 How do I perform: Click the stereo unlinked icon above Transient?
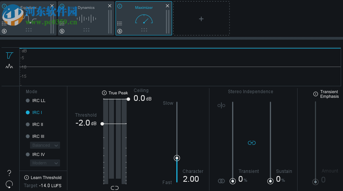pyautogui.click(x=221, y=106)
